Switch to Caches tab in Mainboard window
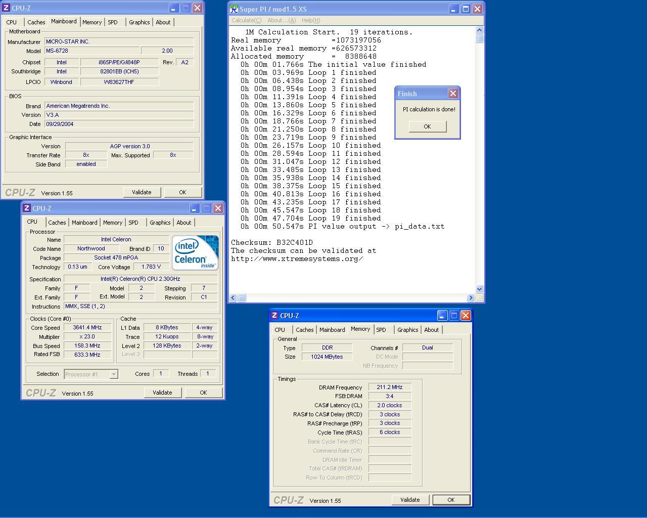Screen dimensions: 647x518 [x=36, y=22]
